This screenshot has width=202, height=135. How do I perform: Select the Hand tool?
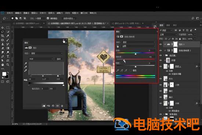3,65
